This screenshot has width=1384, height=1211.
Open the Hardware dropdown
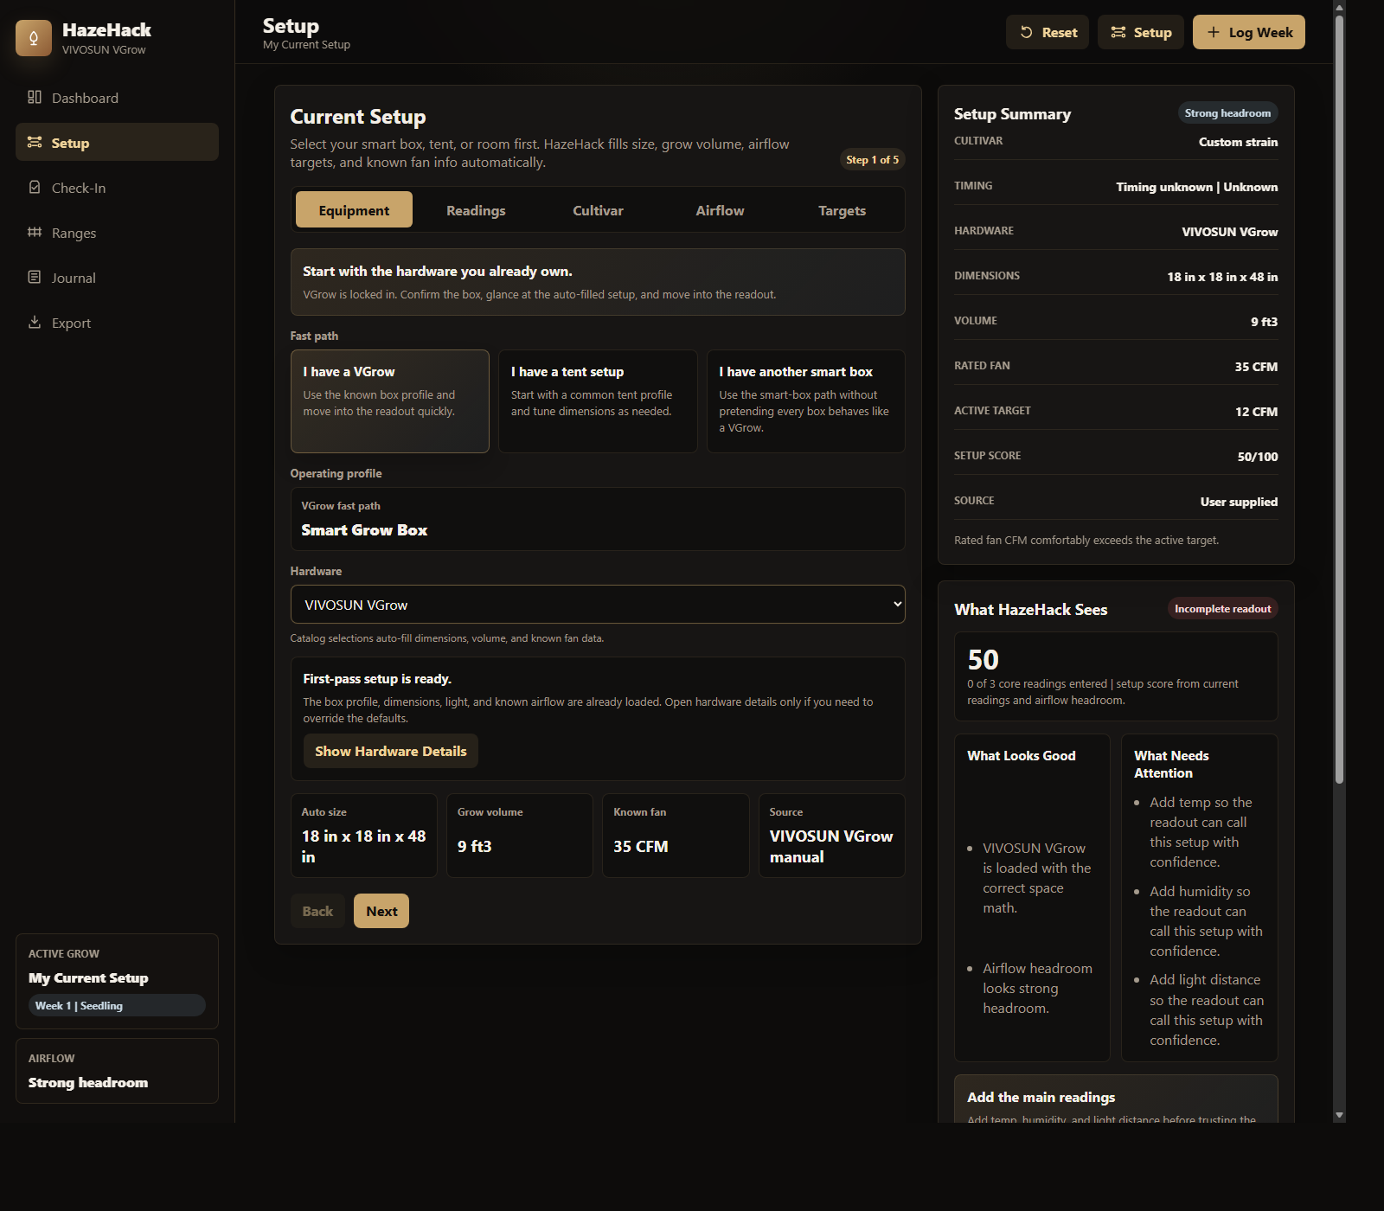598,604
